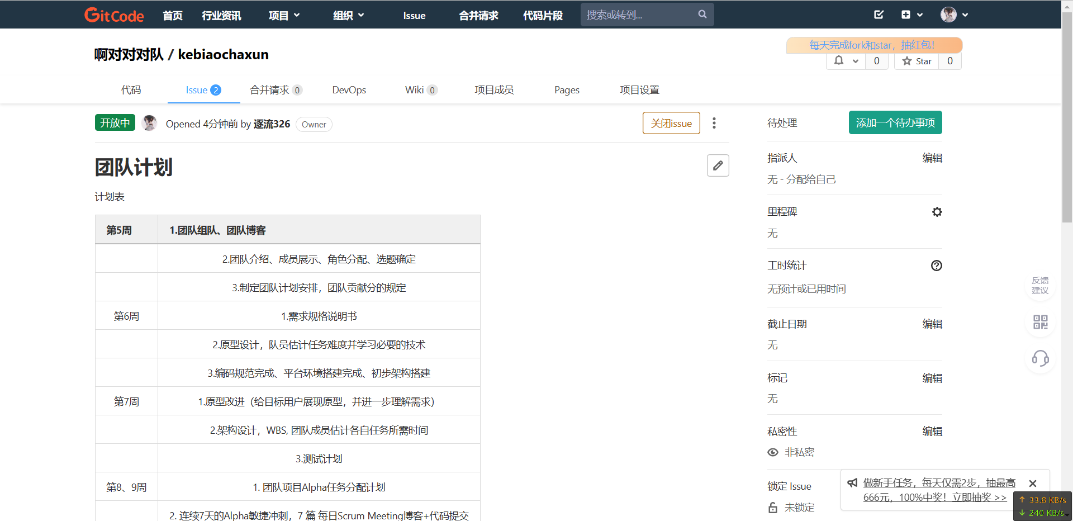Switch to the DevOps tab
This screenshot has width=1073, height=521.
[x=349, y=90]
